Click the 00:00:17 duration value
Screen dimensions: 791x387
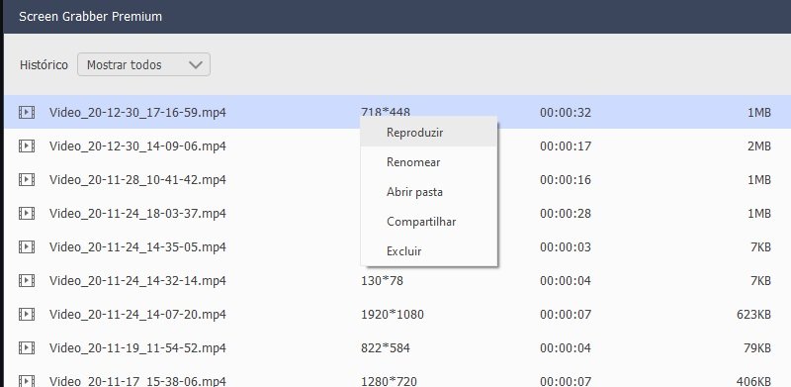pos(565,146)
